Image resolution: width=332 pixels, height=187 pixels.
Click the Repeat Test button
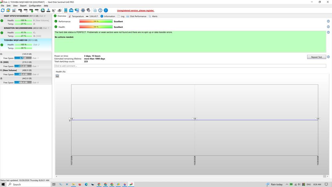316,57
